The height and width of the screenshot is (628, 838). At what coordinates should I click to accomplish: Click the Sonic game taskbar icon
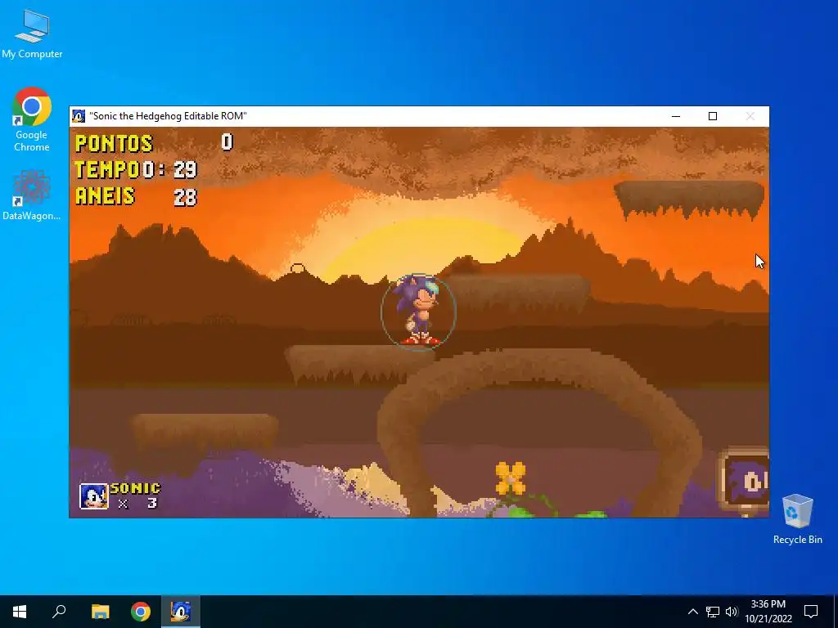point(181,612)
